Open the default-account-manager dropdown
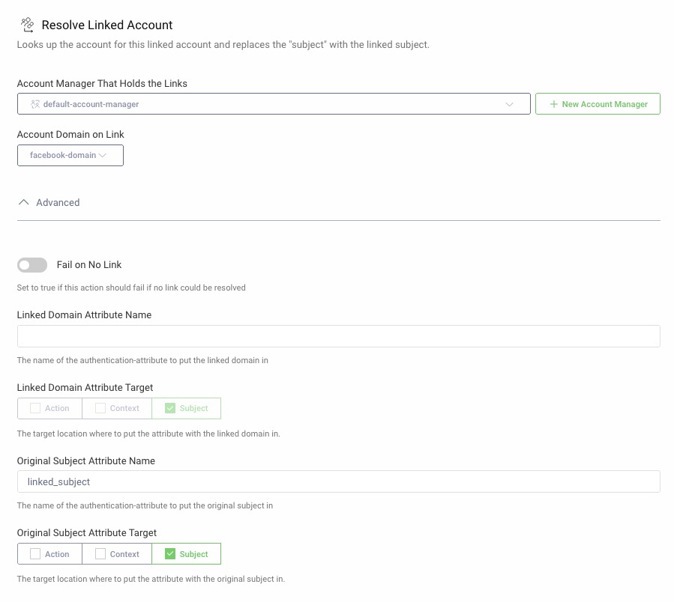The height and width of the screenshot is (602, 674). tap(274, 104)
